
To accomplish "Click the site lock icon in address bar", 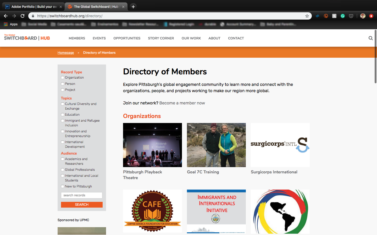I will coord(33,16).
